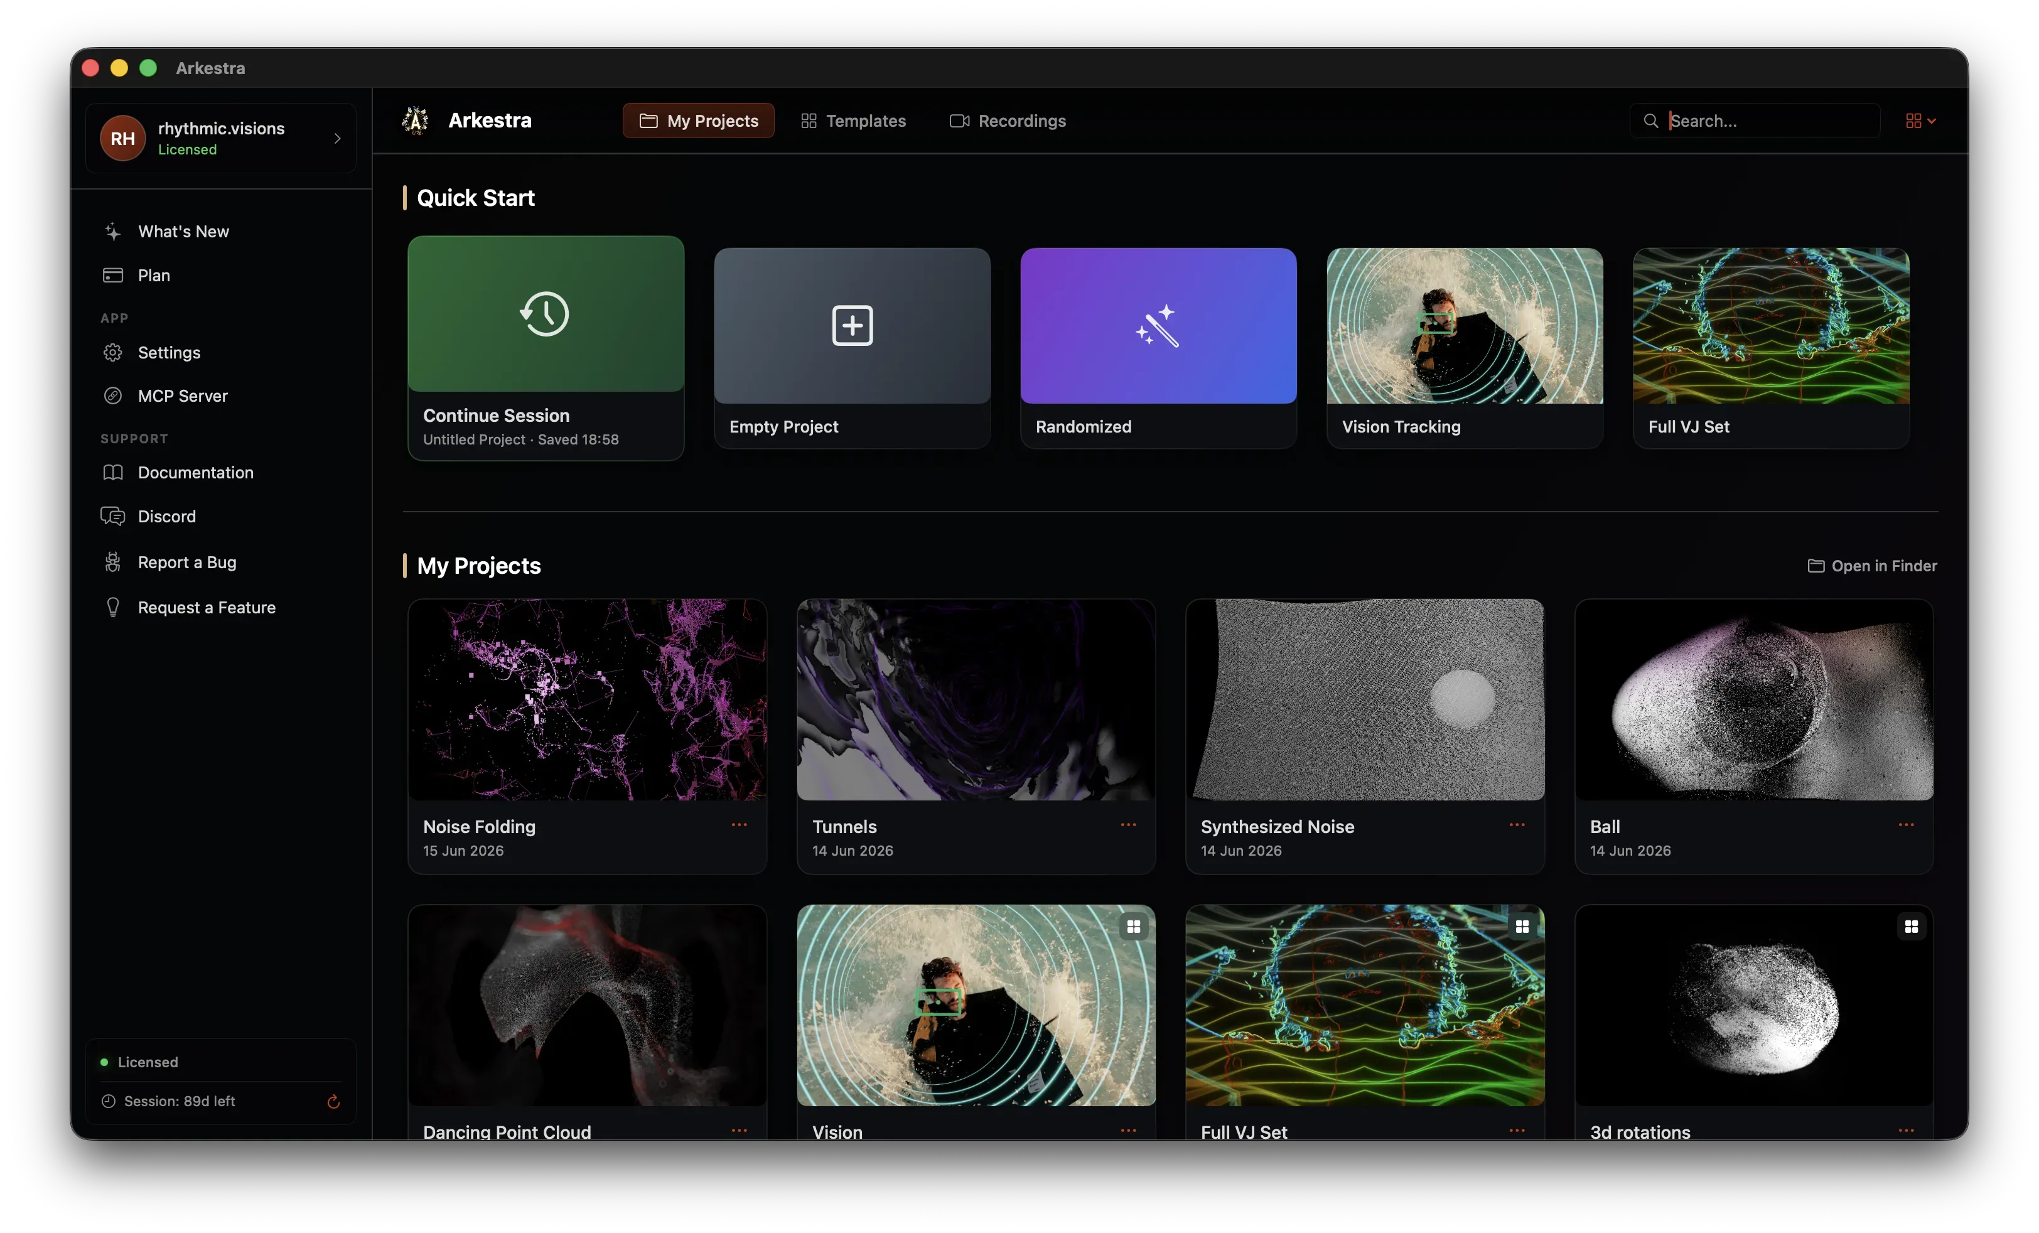The image size is (2039, 1233).
Task: Click the Vision Tracking template label
Action: click(x=1401, y=426)
